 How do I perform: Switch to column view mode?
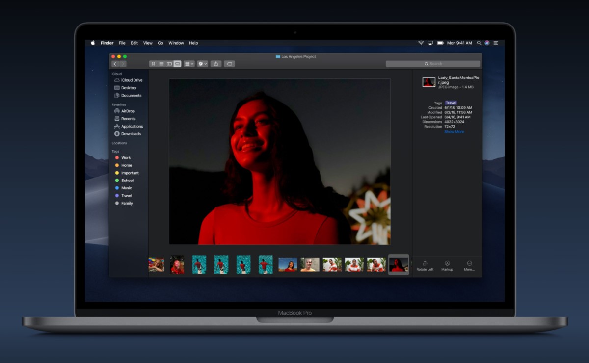[170, 64]
